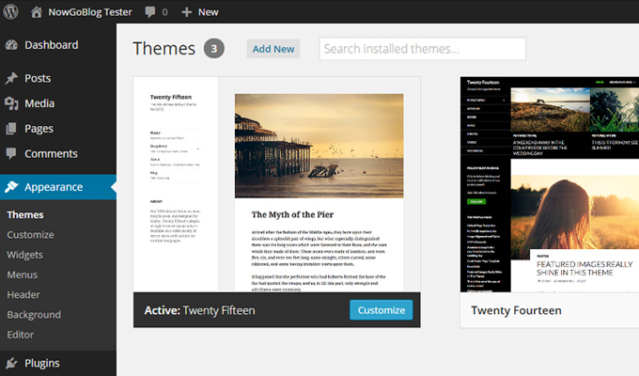Open the Menus submenu link

(x=22, y=274)
